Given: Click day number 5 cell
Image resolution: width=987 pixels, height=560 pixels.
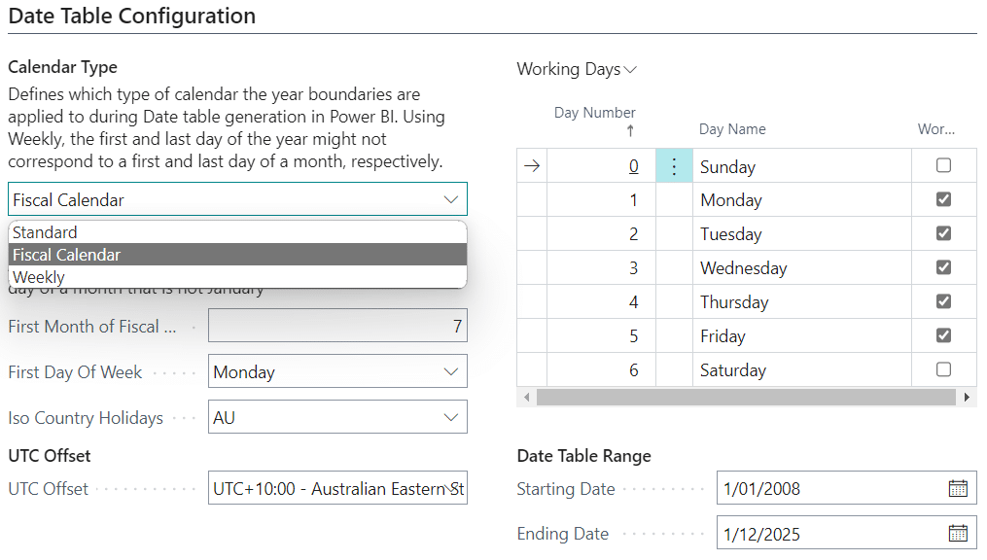Looking at the screenshot, I should (x=601, y=336).
